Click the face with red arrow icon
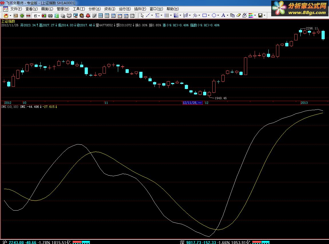Screen dimensions: 329x244 pos(82,15)
